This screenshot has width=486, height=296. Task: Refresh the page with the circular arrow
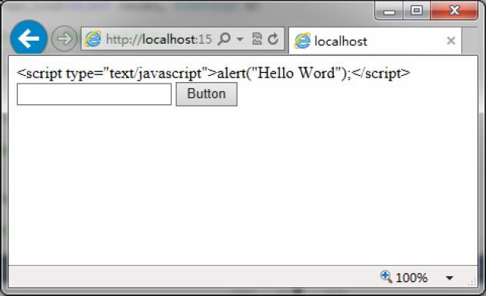[x=273, y=39]
